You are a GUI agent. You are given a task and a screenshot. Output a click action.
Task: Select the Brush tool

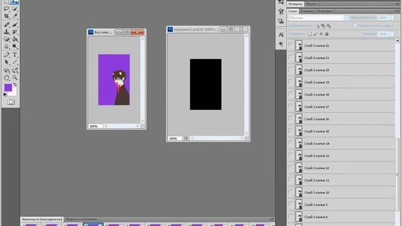[14, 25]
